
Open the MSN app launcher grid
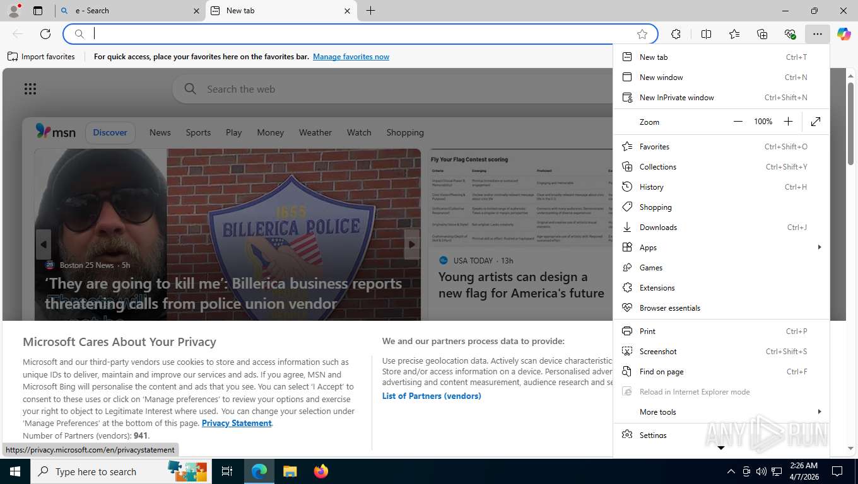coord(30,89)
